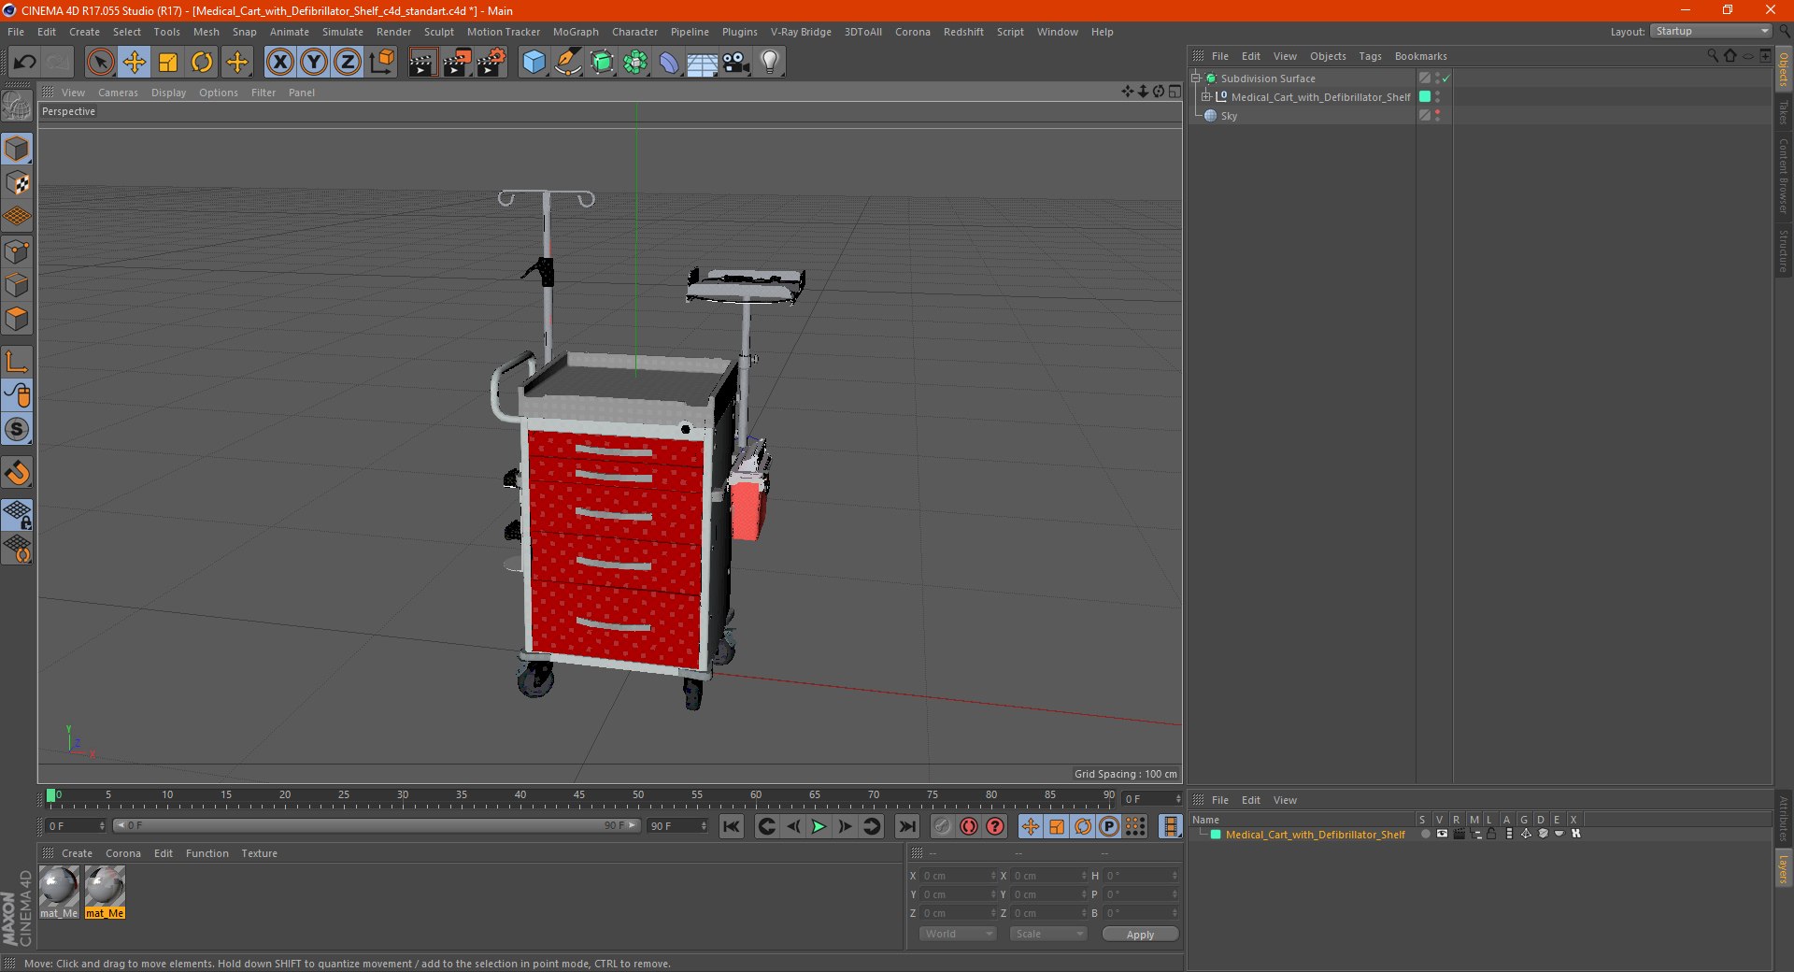This screenshot has height=972, width=1794.
Task: Open the V-Ray Bridge menu
Action: point(801,32)
